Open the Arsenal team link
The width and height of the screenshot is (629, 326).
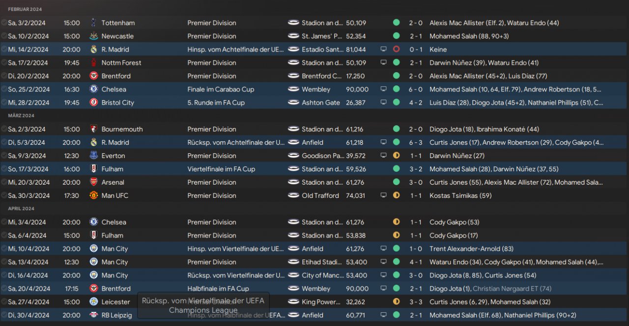point(113,182)
